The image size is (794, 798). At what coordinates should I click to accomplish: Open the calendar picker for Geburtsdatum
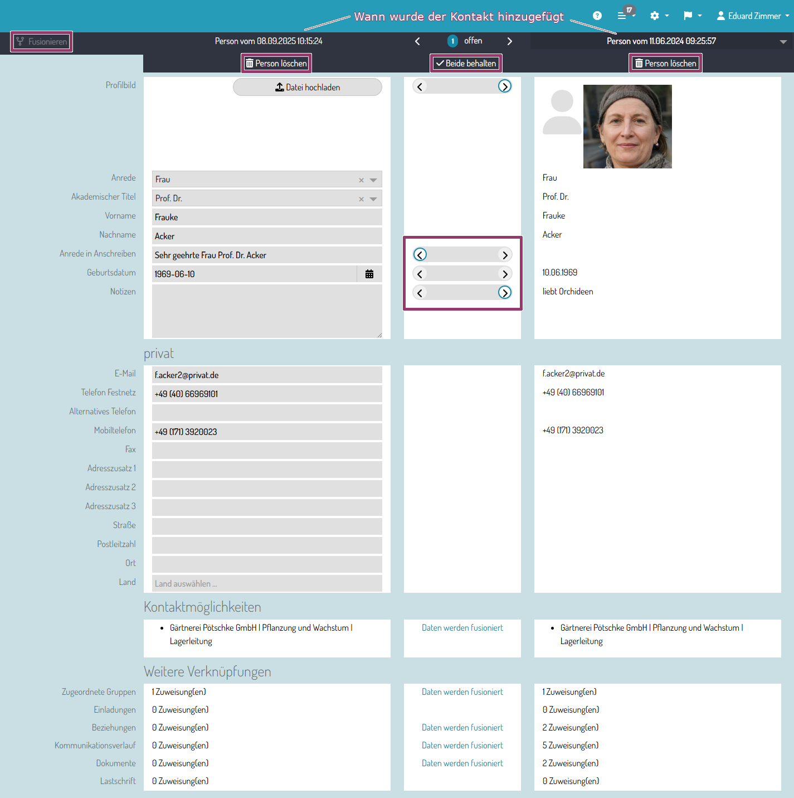pos(369,274)
